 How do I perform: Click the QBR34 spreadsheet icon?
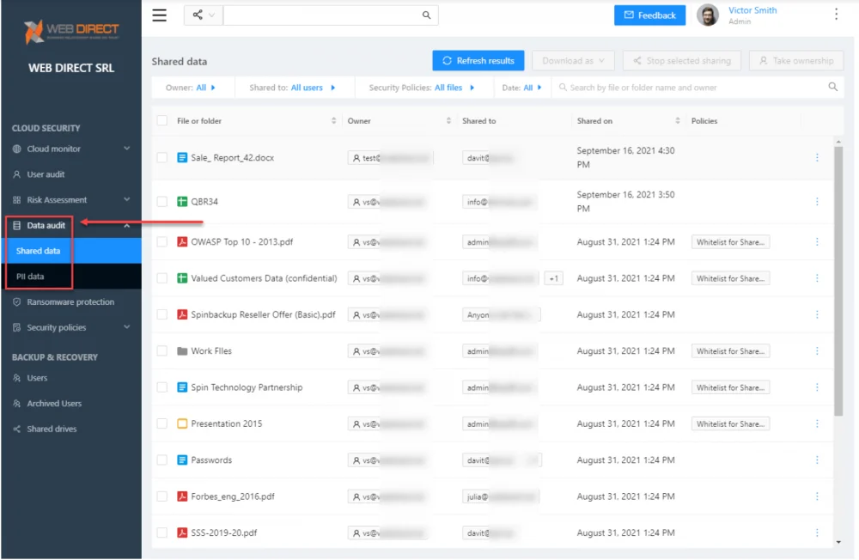pyautogui.click(x=182, y=202)
